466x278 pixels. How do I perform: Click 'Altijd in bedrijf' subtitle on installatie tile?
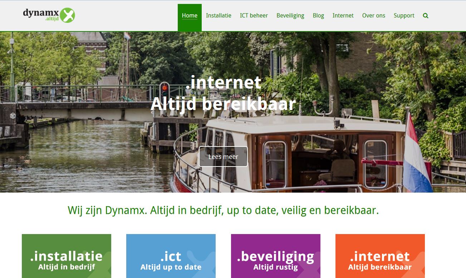tap(67, 267)
